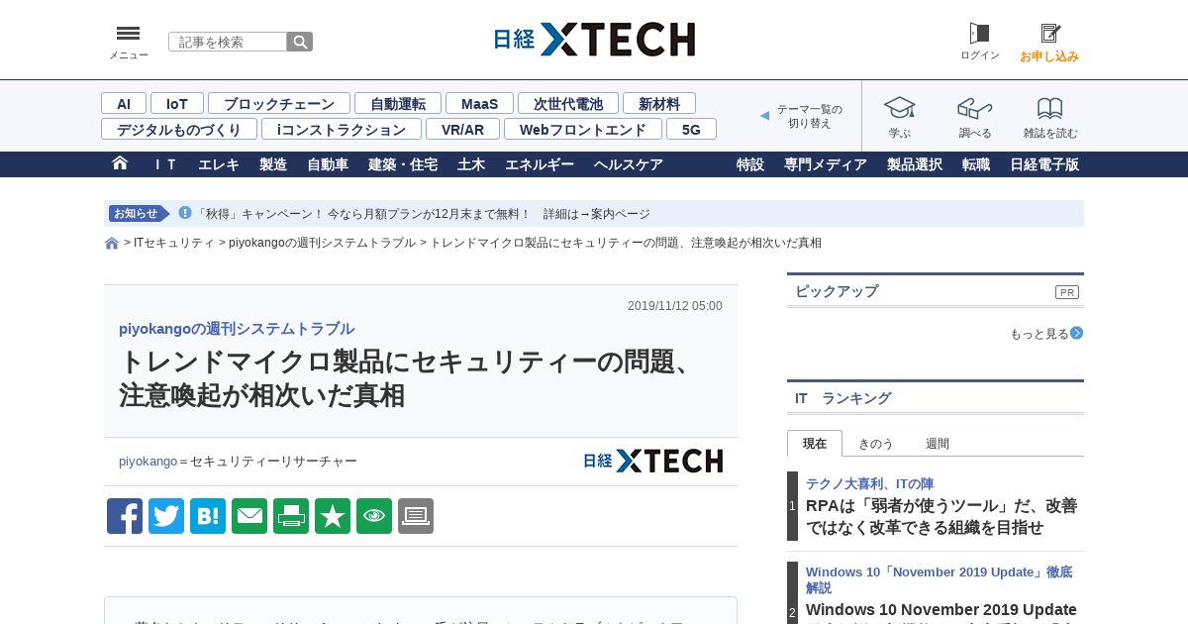1188x624 pixels.
Task: Select the Webフロントエンド theme tag
Action: pyautogui.click(x=583, y=129)
